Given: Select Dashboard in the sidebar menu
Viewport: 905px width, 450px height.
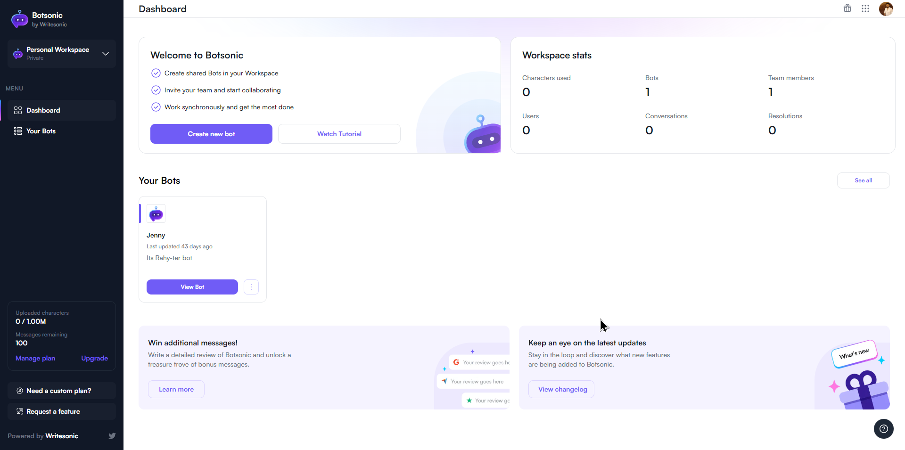Looking at the screenshot, I should pyautogui.click(x=62, y=110).
